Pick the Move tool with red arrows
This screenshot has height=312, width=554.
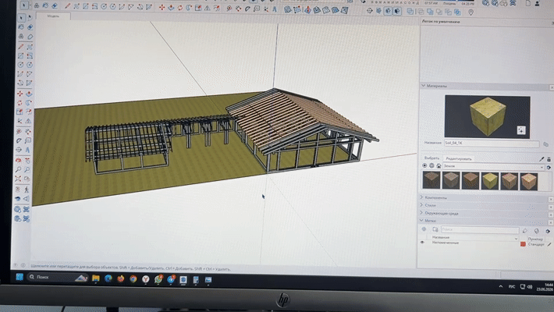[x=20, y=94]
